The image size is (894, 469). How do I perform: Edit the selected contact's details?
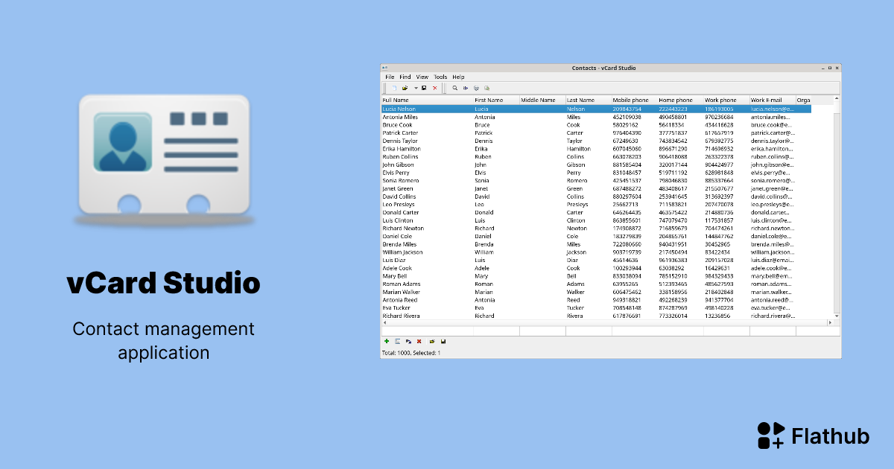398,341
